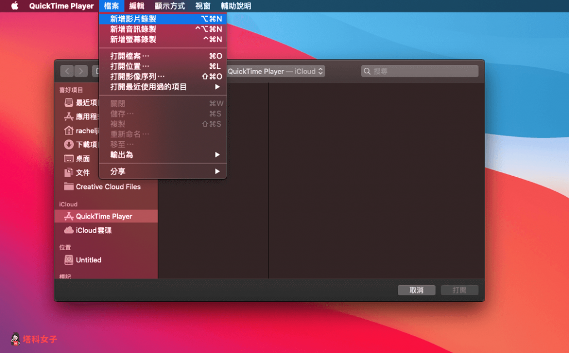Choose 新增影片錄製 from the menu
The width and height of the screenshot is (569, 353).
click(163, 19)
